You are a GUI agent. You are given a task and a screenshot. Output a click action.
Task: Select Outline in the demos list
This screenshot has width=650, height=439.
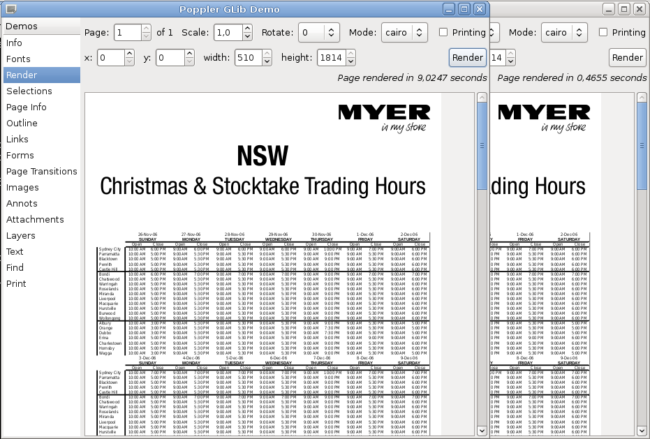point(41,123)
